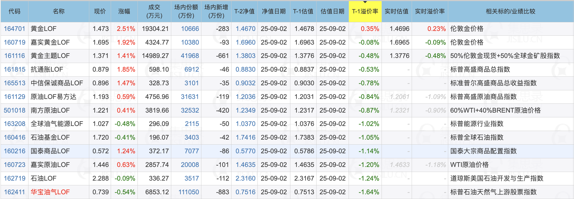This screenshot has height=199, width=574.
Task: Click the 111050 场内份额 link
Action: (x=189, y=192)
